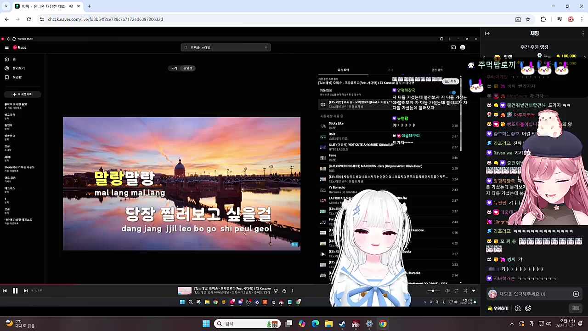Dislike the current song with thumbs down
Image resolution: width=588 pixels, height=331 pixels.
click(x=276, y=291)
